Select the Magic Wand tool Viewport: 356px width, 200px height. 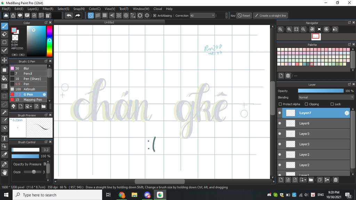[4, 112]
